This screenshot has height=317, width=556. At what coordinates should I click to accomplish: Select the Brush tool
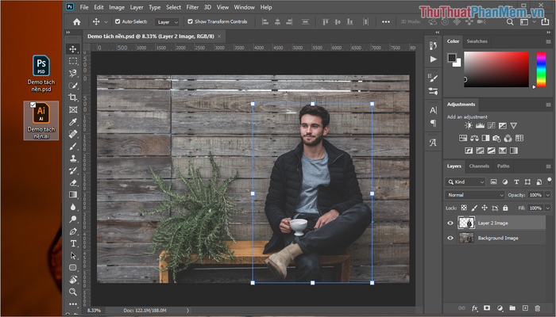click(x=73, y=146)
